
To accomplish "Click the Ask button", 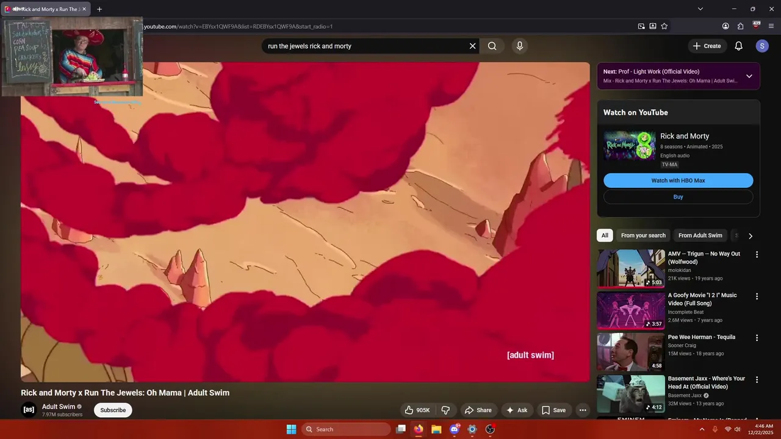I will pos(516,410).
